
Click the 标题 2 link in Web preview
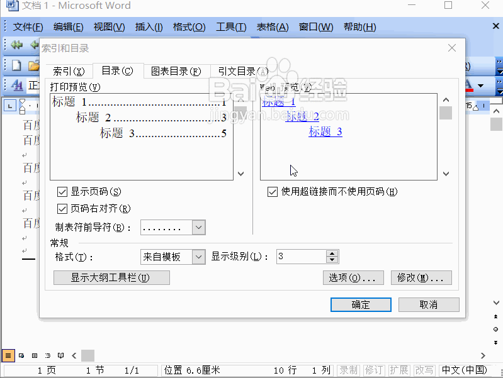[302, 116]
